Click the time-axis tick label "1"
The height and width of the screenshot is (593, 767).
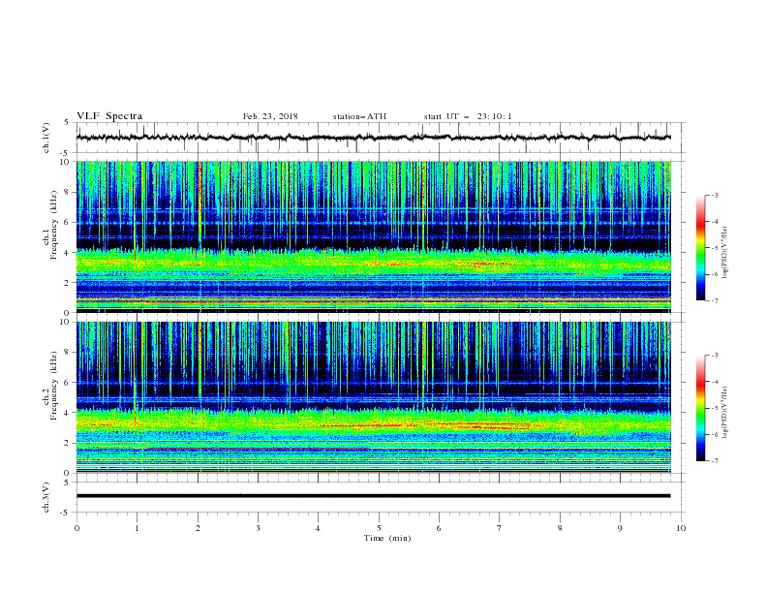click(137, 528)
